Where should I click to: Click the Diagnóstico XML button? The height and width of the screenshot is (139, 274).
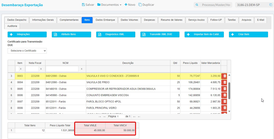(116, 34)
